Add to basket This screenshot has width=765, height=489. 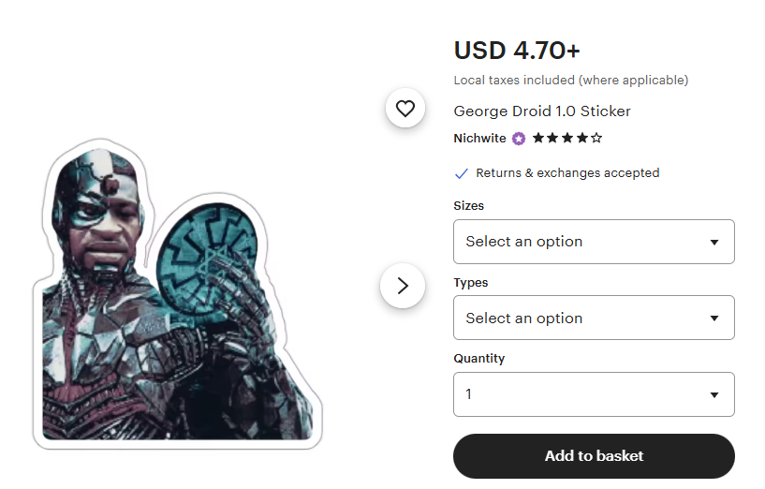[594, 456]
